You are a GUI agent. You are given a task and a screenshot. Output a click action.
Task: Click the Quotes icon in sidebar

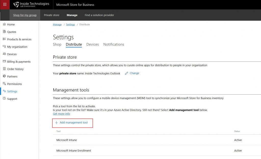coord(4,32)
